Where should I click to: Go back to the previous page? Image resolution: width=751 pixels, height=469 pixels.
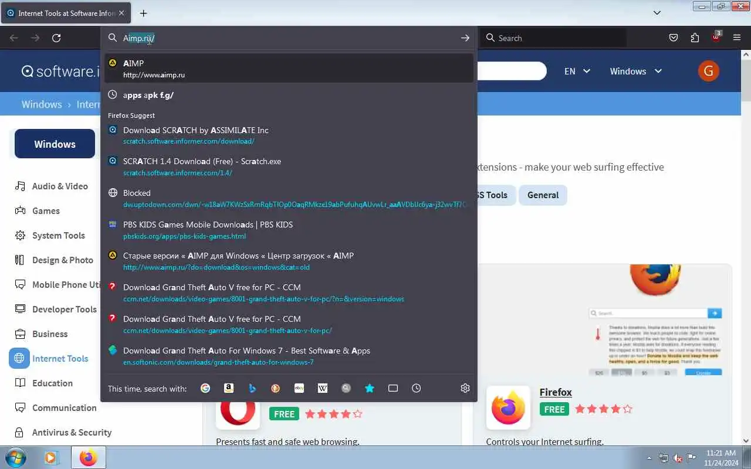(x=14, y=38)
